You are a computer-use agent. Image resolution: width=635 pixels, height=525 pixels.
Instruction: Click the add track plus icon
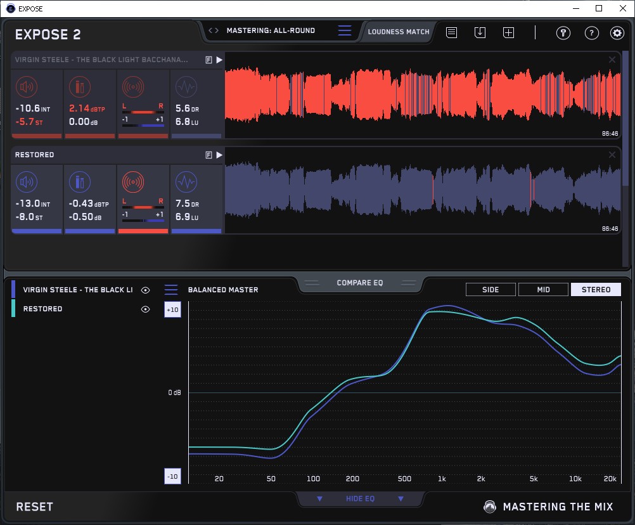coord(508,32)
